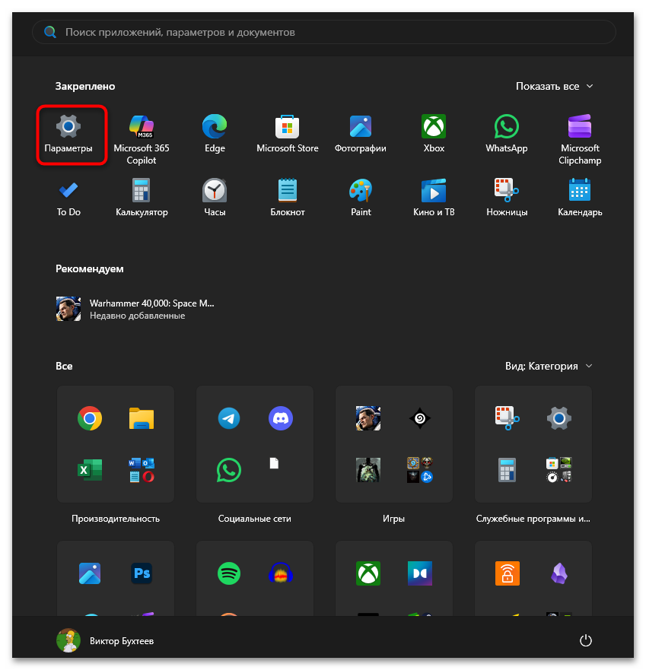Open the Блокнот notepad app
This screenshot has width=646, height=670.
point(288,197)
